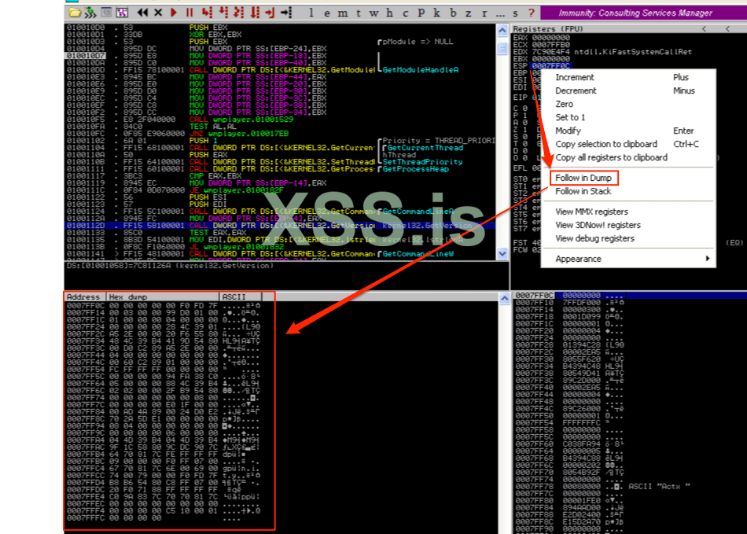Click the Step over icon
The image size is (747, 534).
tap(223, 13)
